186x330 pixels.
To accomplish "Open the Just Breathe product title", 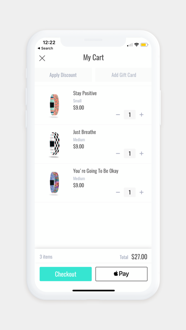I will (x=84, y=132).
